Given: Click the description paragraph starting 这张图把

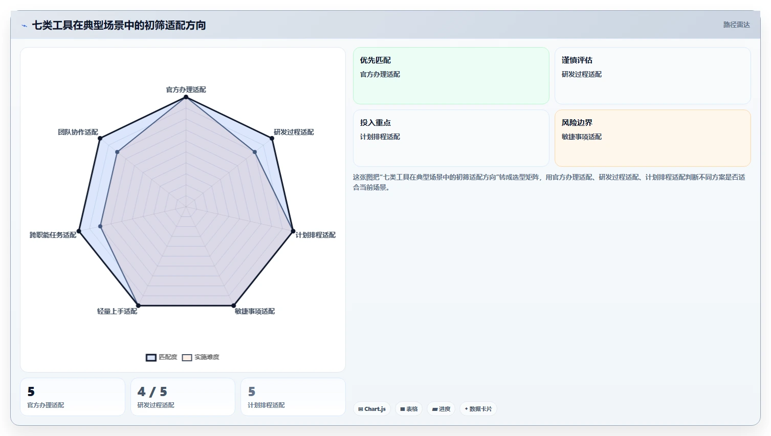Looking at the screenshot, I should [549, 182].
